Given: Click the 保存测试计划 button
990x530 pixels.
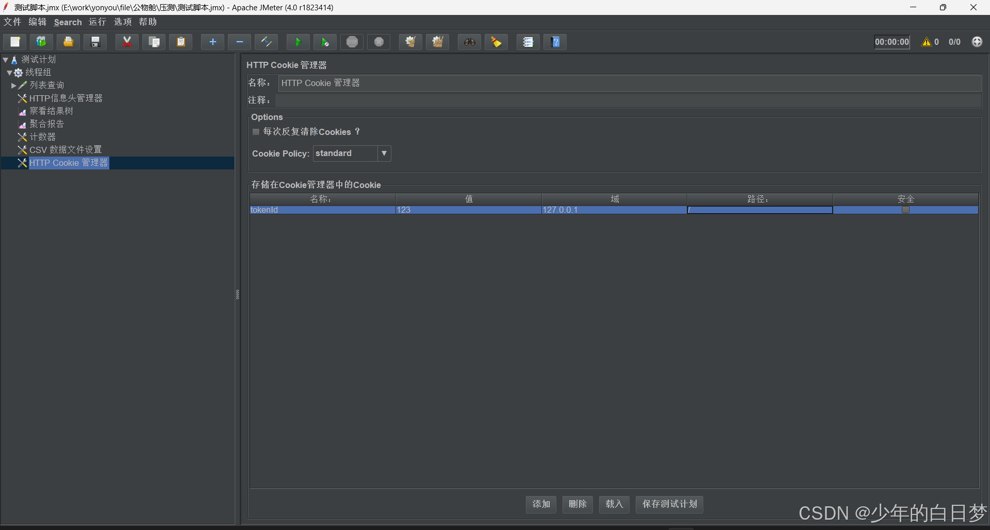Looking at the screenshot, I should (x=669, y=504).
